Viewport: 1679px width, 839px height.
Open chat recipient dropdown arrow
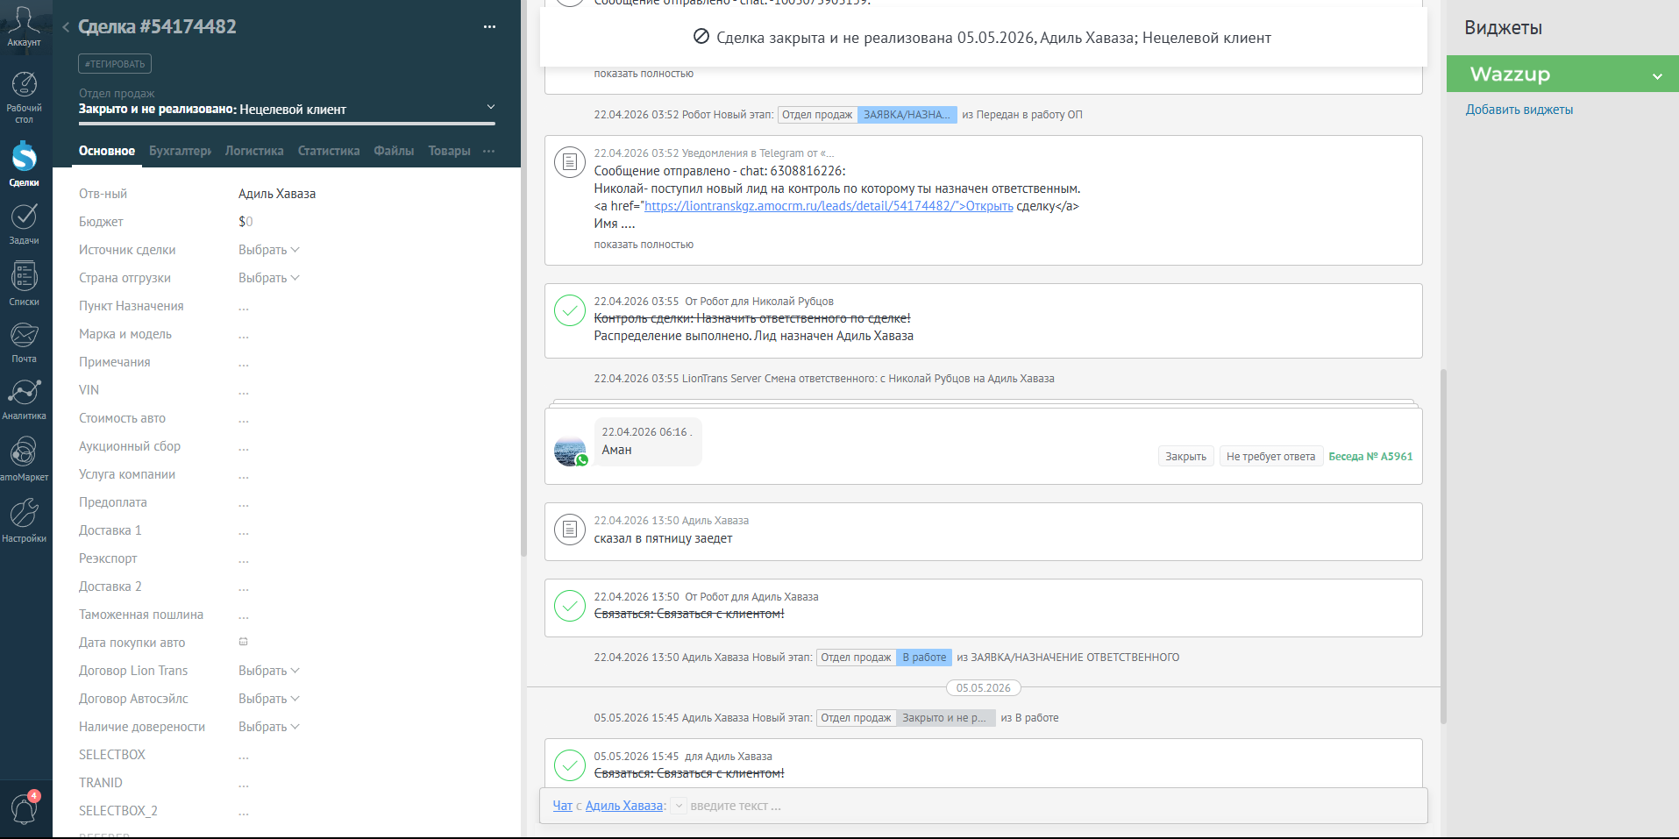click(x=679, y=806)
